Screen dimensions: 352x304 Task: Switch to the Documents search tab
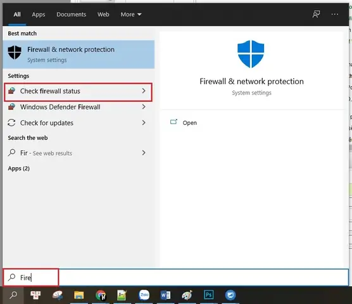(71, 15)
